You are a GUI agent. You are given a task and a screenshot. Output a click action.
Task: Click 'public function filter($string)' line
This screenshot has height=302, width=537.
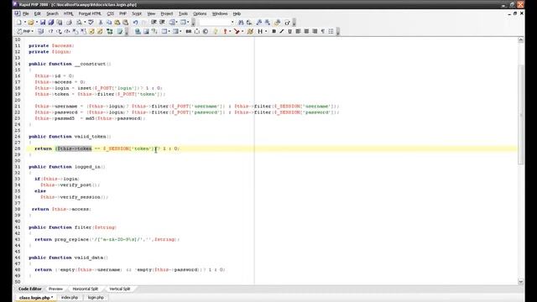click(73, 227)
